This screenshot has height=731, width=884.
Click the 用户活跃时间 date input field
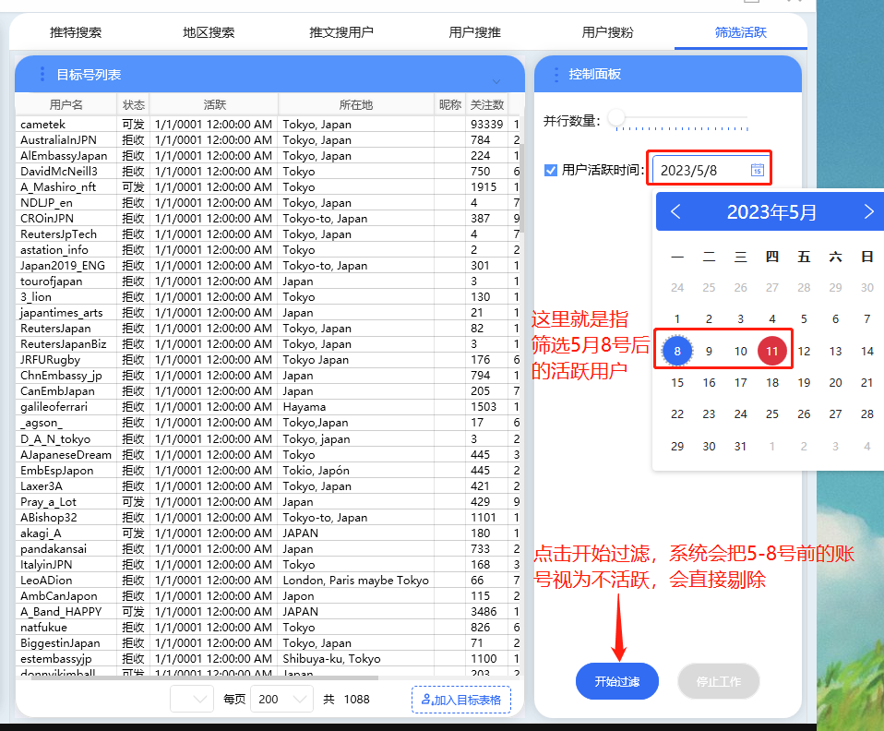[x=701, y=170]
